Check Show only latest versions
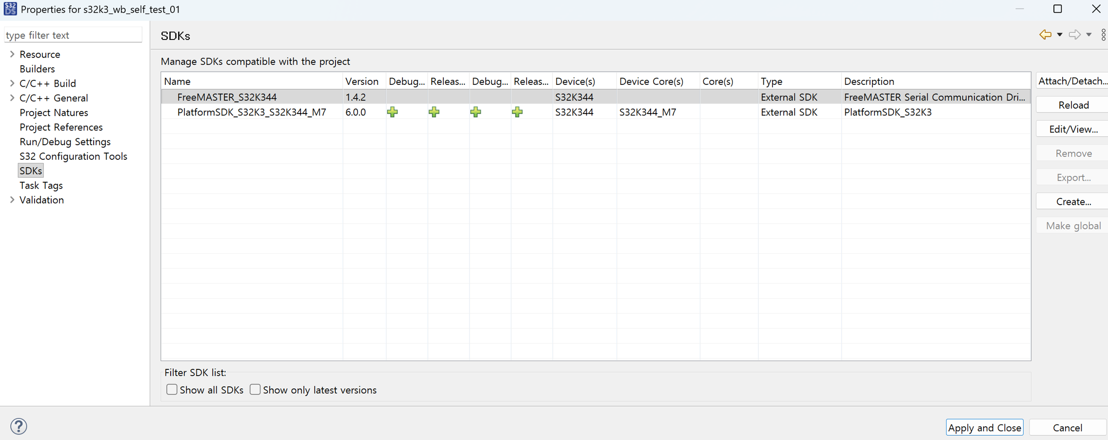 [x=255, y=389]
